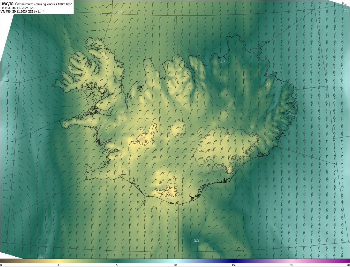The image size is (350, 267).
Task: Click the "6.7" value label at the bottom-left edge
Action: tap(41, 258)
